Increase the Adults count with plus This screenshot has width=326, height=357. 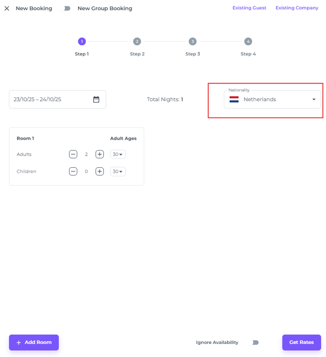99,154
